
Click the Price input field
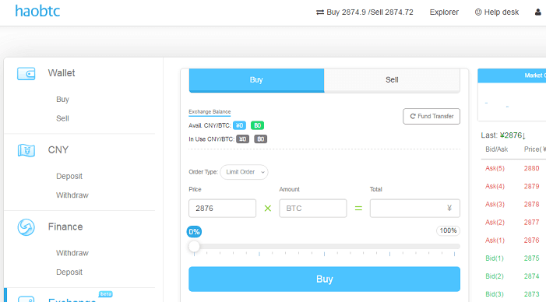click(222, 209)
